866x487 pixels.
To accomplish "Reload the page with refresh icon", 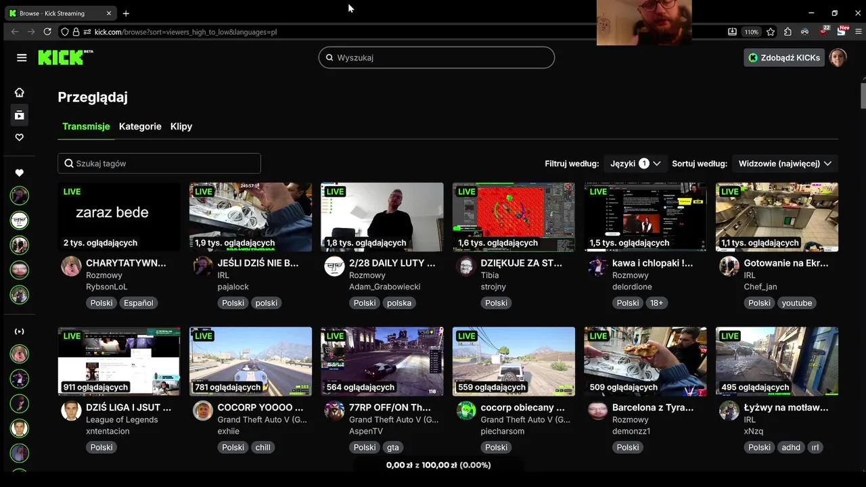I will tap(47, 32).
